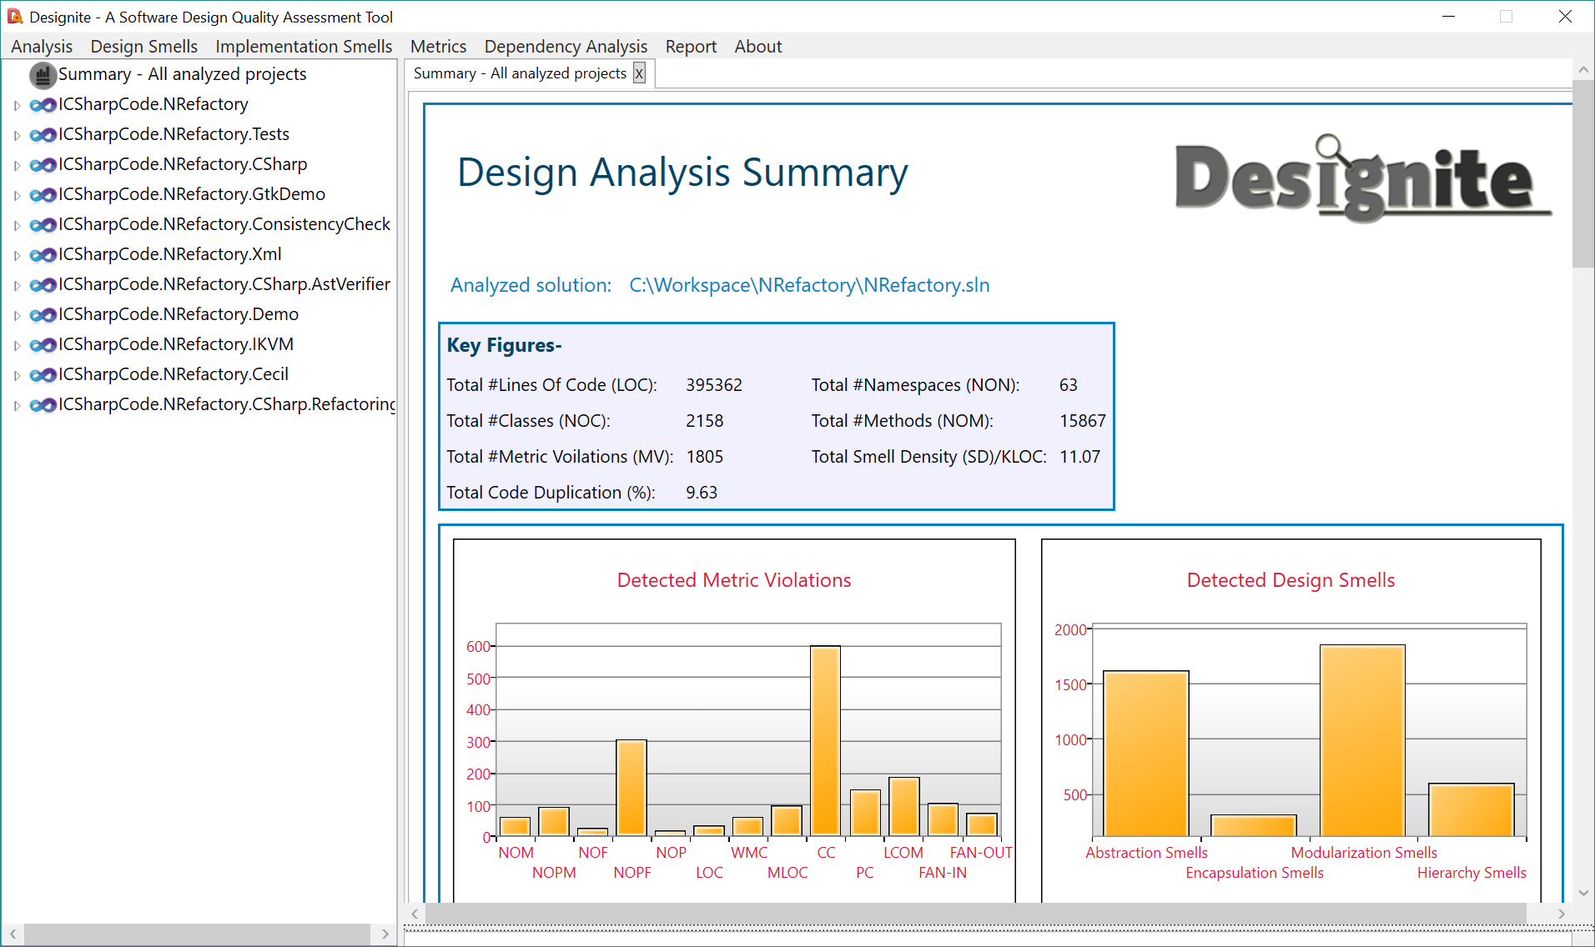The image size is (1595, 947).
Task: Click the report scroll down arrow
Action: 1583,893
